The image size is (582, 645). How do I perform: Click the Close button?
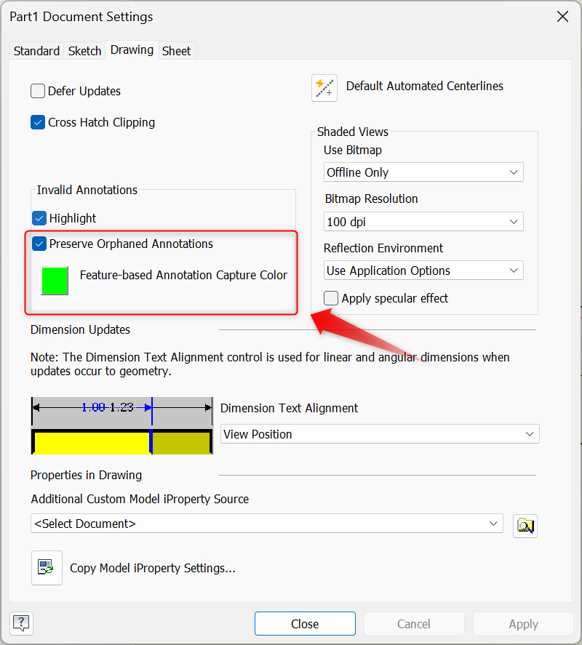(x=305, y=624)
